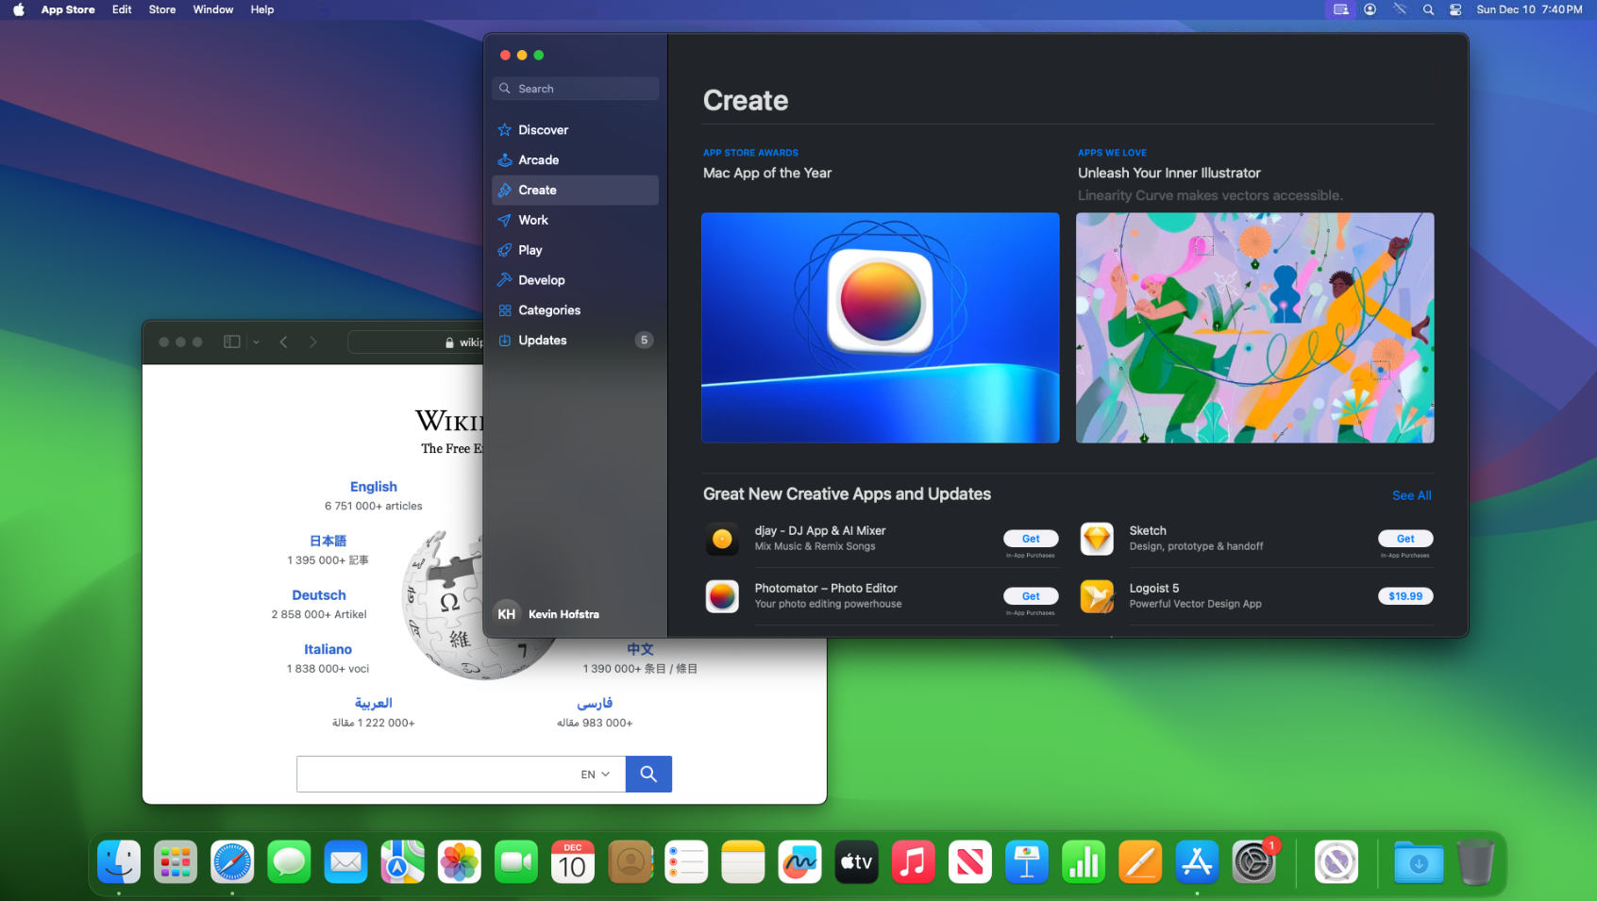Screen dimensions: 1597x901
Task: Open Spotlight search in the menu bar
Action: (1428, 9)
